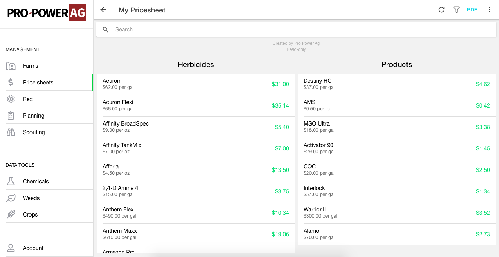Open the filter funnel icon
Viewport: 499px width, 257px height.
(456, 10)
